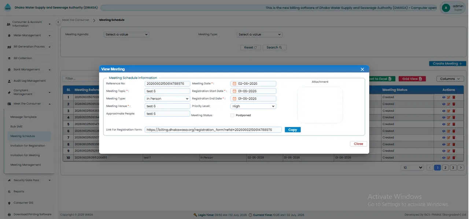Expand the Meter Management sidebar menu
The height and width of the screenshot is (219, 469).
(x=29, y=35)
